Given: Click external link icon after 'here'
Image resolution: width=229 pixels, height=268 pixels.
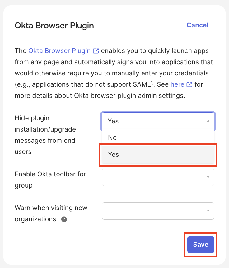Looking at the screenshot, I should point(189,84).
